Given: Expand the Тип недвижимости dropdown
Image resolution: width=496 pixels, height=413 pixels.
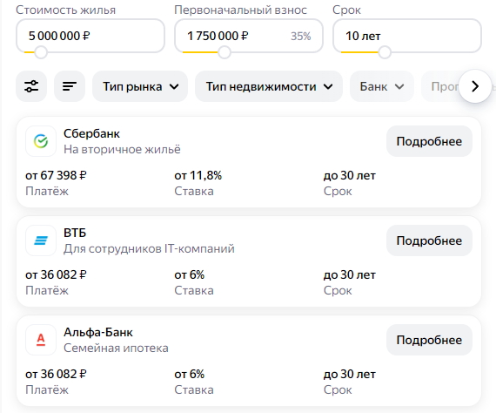Looking at the screenshot, I should 269,86.
